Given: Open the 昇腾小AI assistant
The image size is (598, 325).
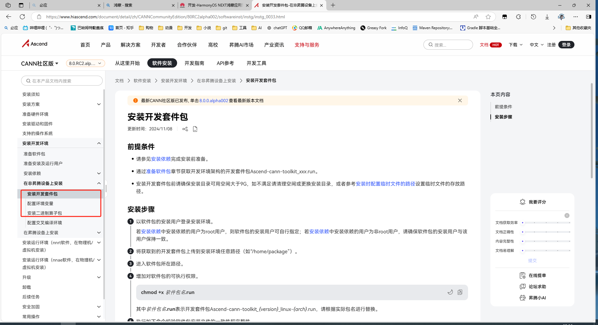Looking at the screenshot, I should pyautogui.click(x=533, y=298).
